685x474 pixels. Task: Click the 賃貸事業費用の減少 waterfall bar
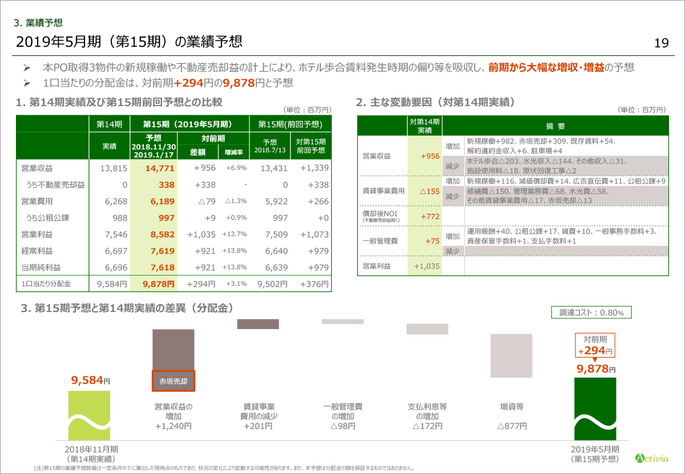click(258, 324)
